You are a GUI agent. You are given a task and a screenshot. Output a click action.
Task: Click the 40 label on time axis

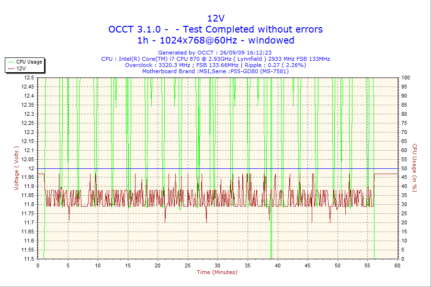pyautogui.click(x=278, y=265)
